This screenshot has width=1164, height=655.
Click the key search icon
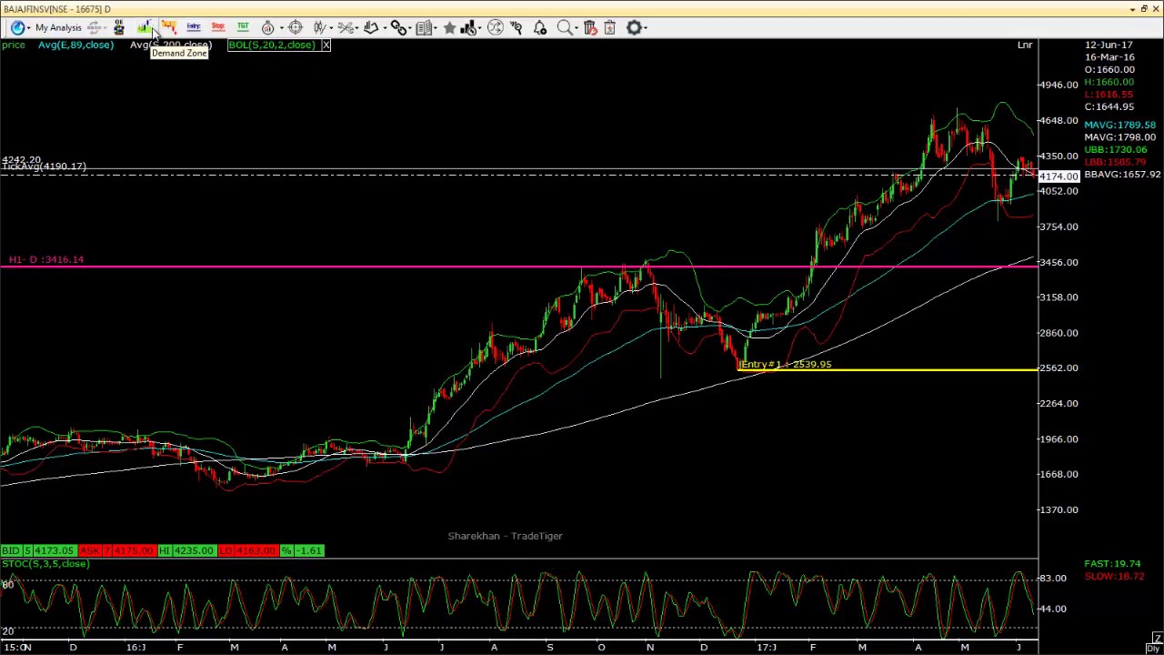[517, 27]
